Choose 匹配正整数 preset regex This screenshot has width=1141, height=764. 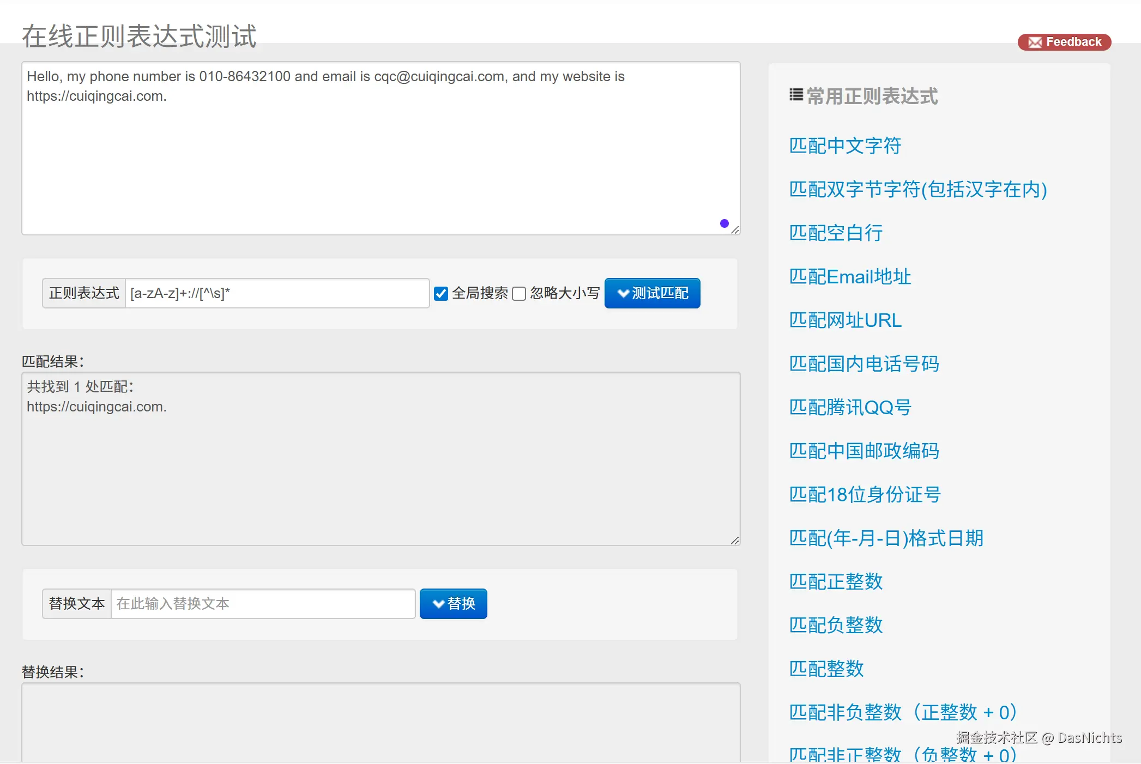click(x=835, y=581)
